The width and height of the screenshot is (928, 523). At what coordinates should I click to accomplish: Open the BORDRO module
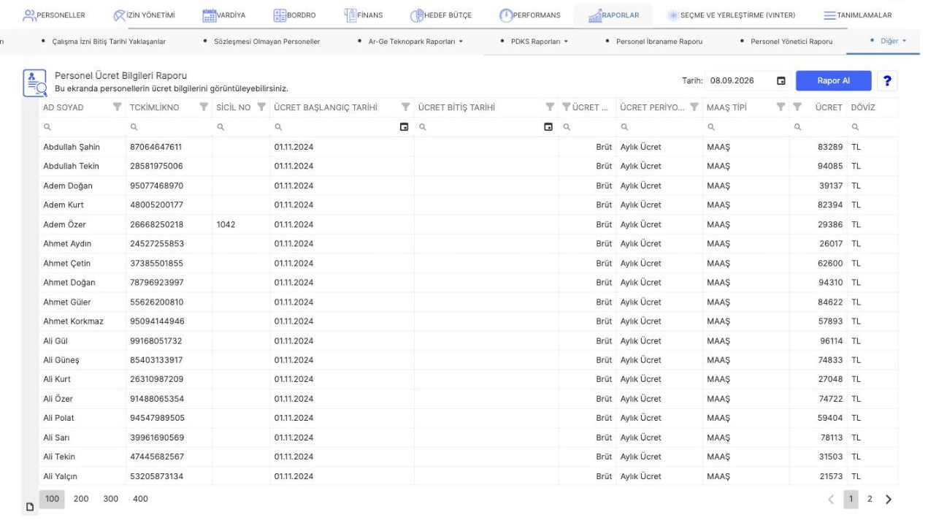click(x=294, y=14)
